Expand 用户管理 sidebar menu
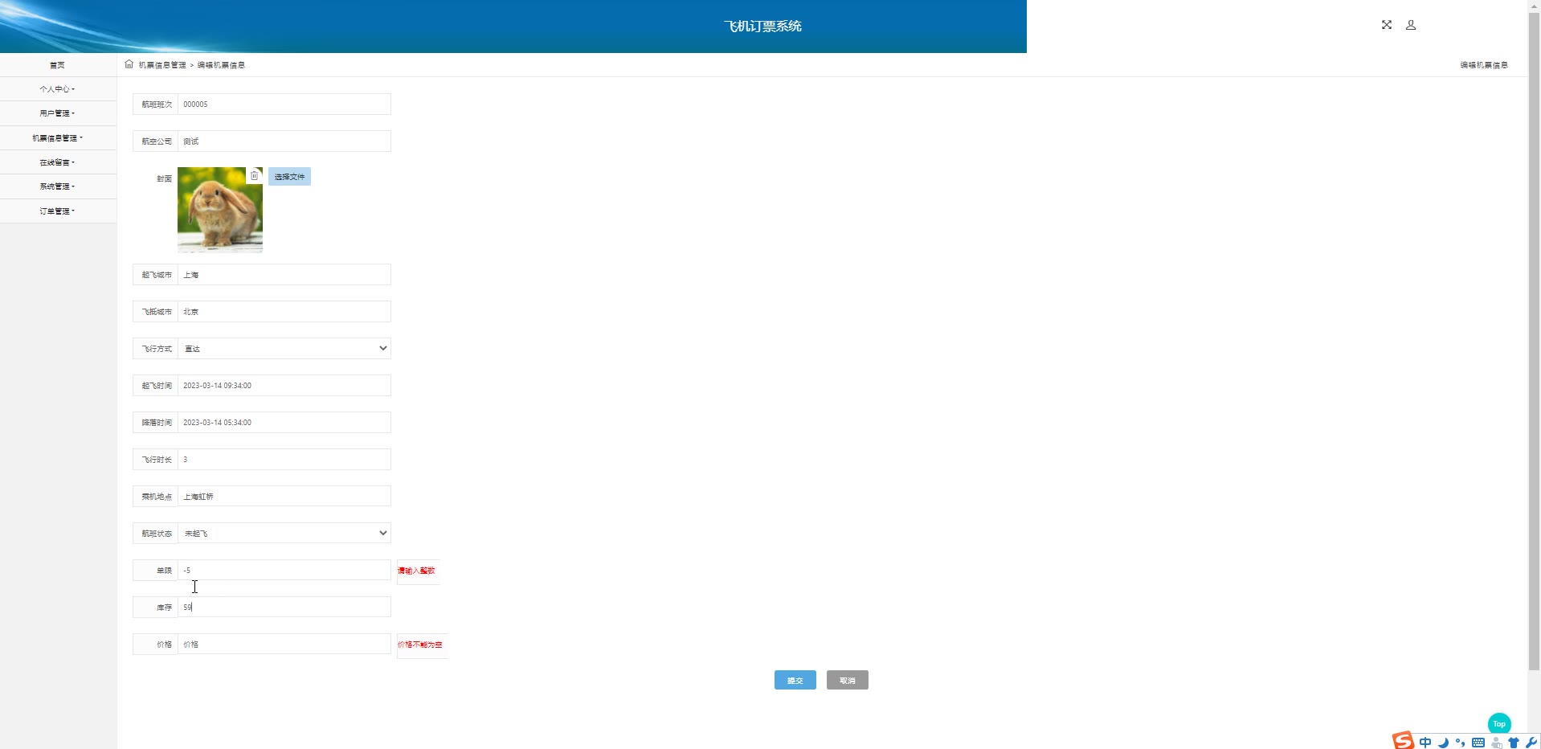The image size is (1541, 749). point(58,113)
